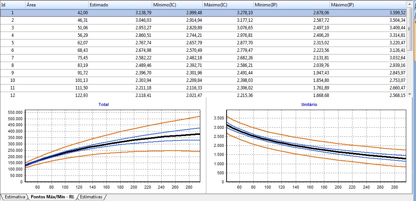Click area cell 111,50
Viewport: 416px width, 201px height.
[82, 88]
